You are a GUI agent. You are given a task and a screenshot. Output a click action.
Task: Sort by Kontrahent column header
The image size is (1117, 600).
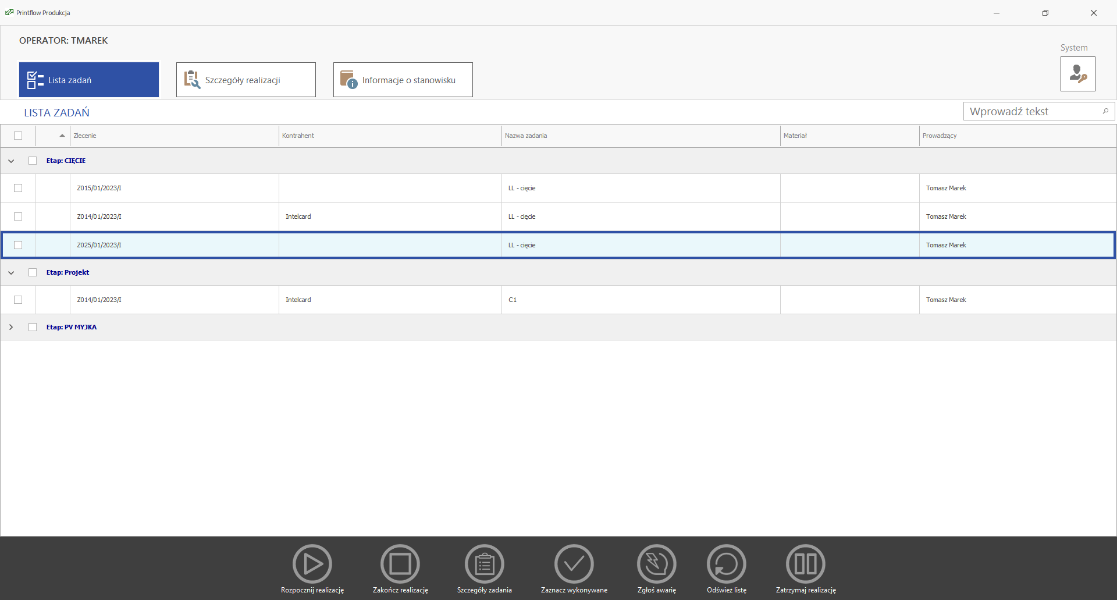click(390, 136)
